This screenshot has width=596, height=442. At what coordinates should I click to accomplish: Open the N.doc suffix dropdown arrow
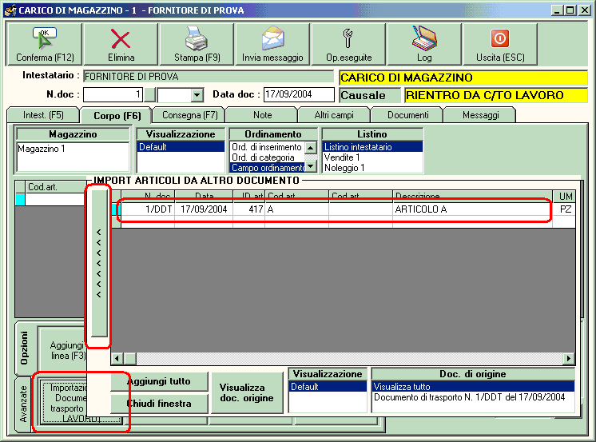[197, 94]
